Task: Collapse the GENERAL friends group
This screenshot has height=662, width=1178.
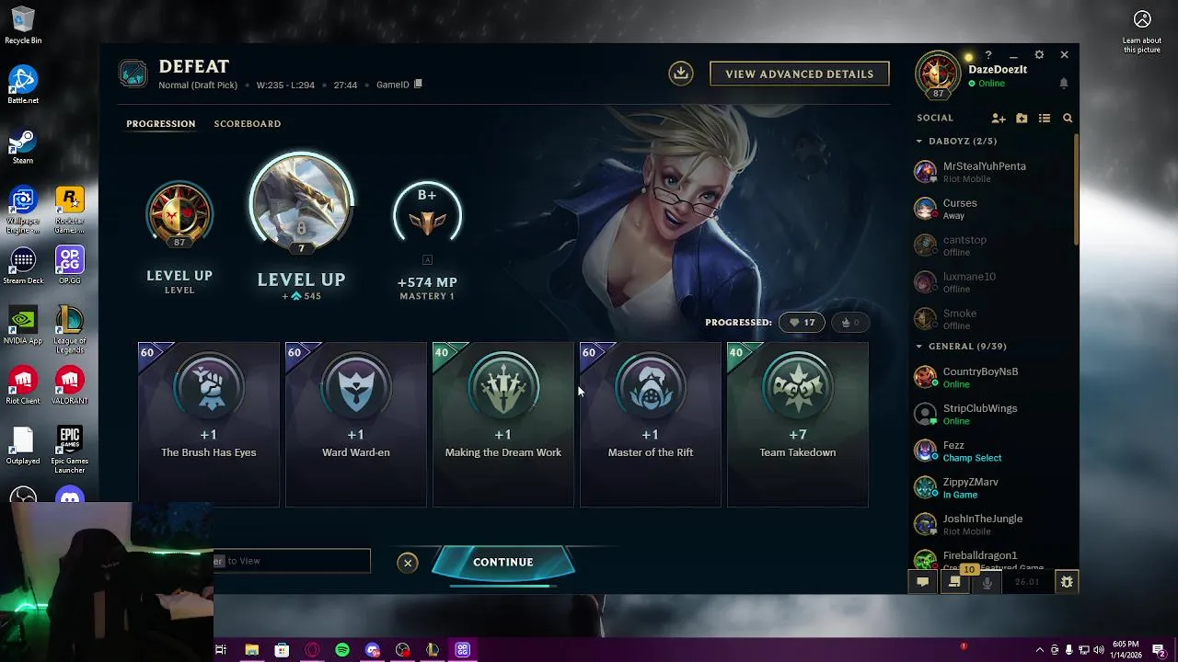Action: [x=918, y=347]
